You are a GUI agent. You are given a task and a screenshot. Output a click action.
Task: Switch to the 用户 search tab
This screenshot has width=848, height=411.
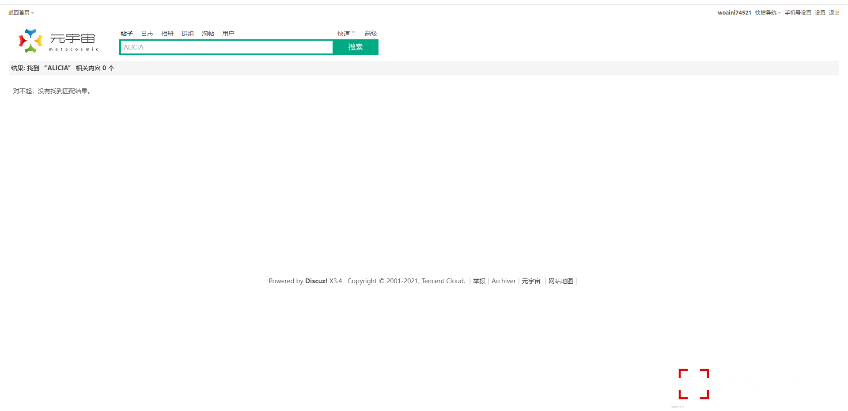point(228,34)
